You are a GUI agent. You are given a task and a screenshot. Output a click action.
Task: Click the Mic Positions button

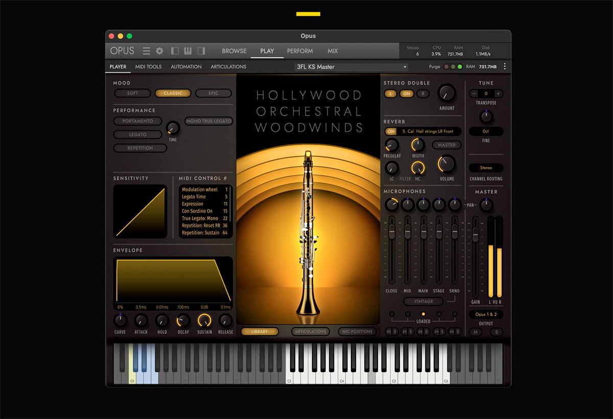[x=357, y=332]
